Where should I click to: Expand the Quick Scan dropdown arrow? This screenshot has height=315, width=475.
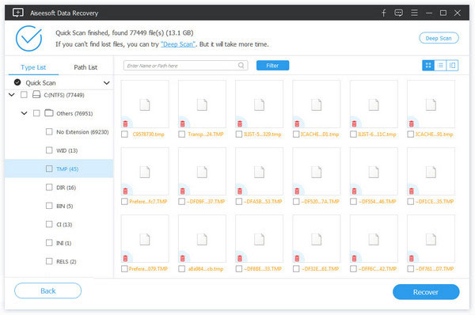(x=106, y=82)
